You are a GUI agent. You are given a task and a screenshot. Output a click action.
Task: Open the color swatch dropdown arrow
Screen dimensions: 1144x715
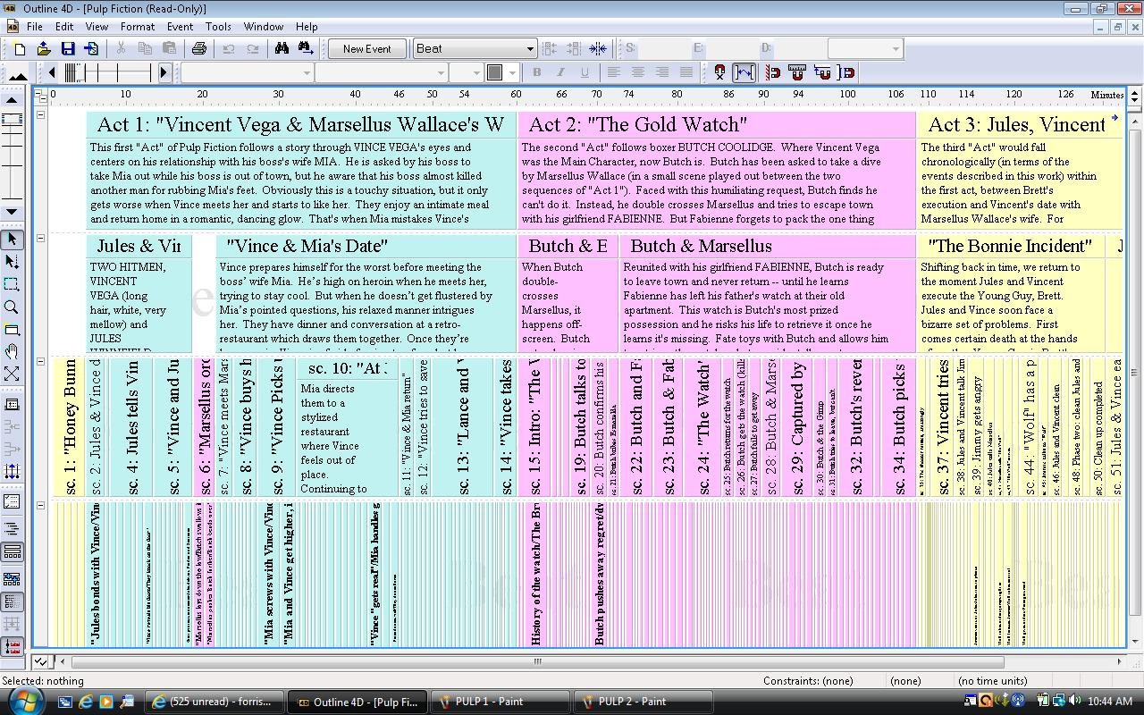tap(512, 72)
